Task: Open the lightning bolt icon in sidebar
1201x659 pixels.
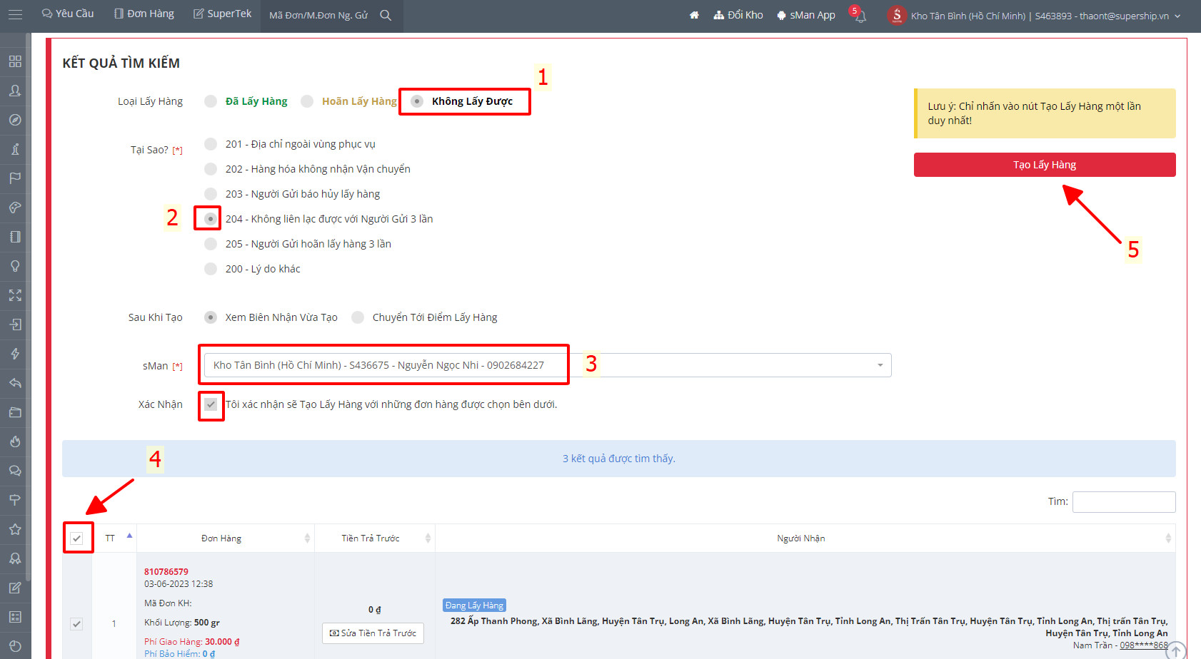Action: pos(15,354)
